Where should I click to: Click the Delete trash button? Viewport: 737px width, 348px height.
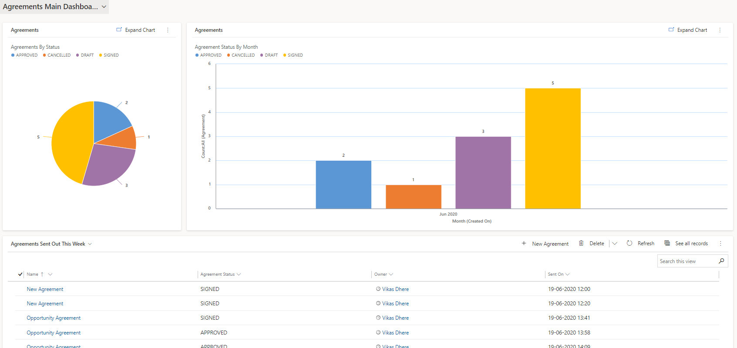[x=591, y=243]
